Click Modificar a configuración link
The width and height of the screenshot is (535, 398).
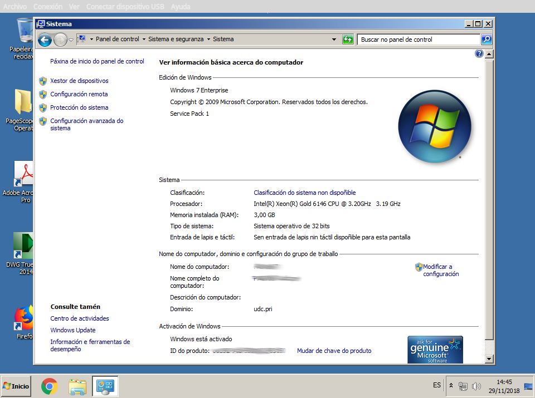tap(441, 270)
